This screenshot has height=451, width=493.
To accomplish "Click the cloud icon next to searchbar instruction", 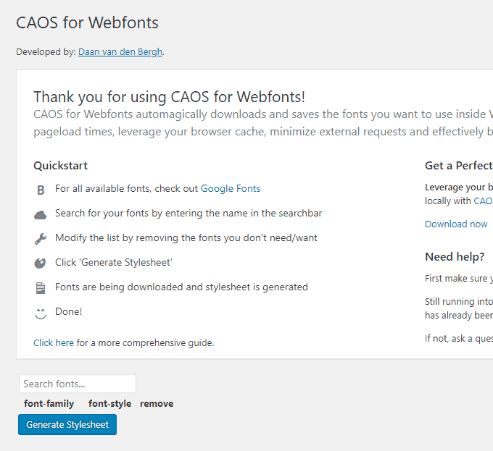I will click(x=41, y=215).
